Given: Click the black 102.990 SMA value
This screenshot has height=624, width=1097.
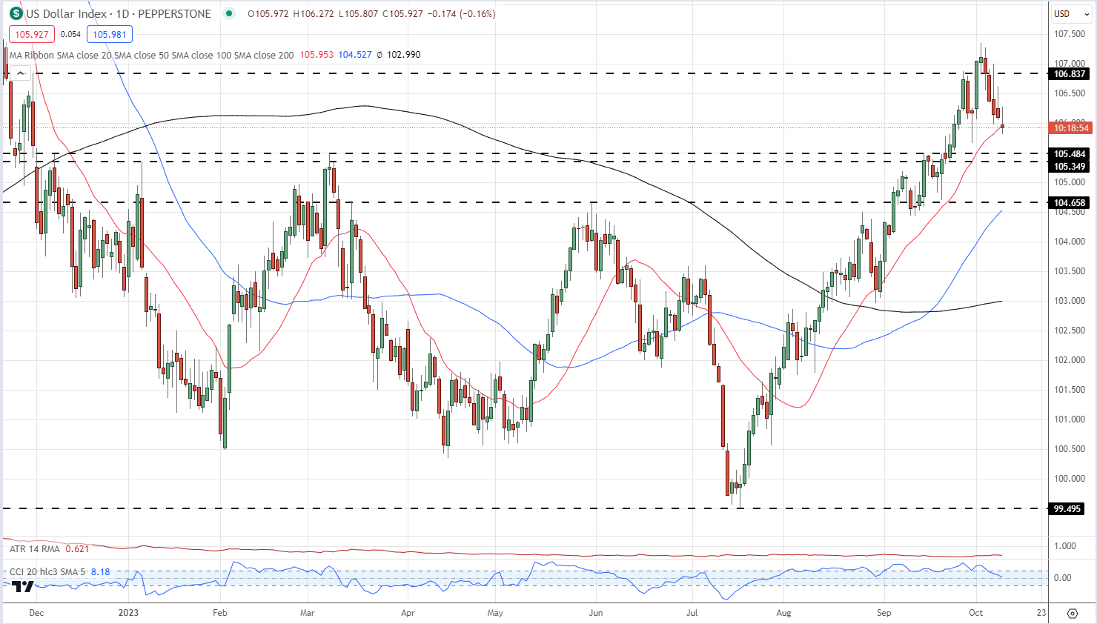Looking at the screenshot, I should 404,55.
